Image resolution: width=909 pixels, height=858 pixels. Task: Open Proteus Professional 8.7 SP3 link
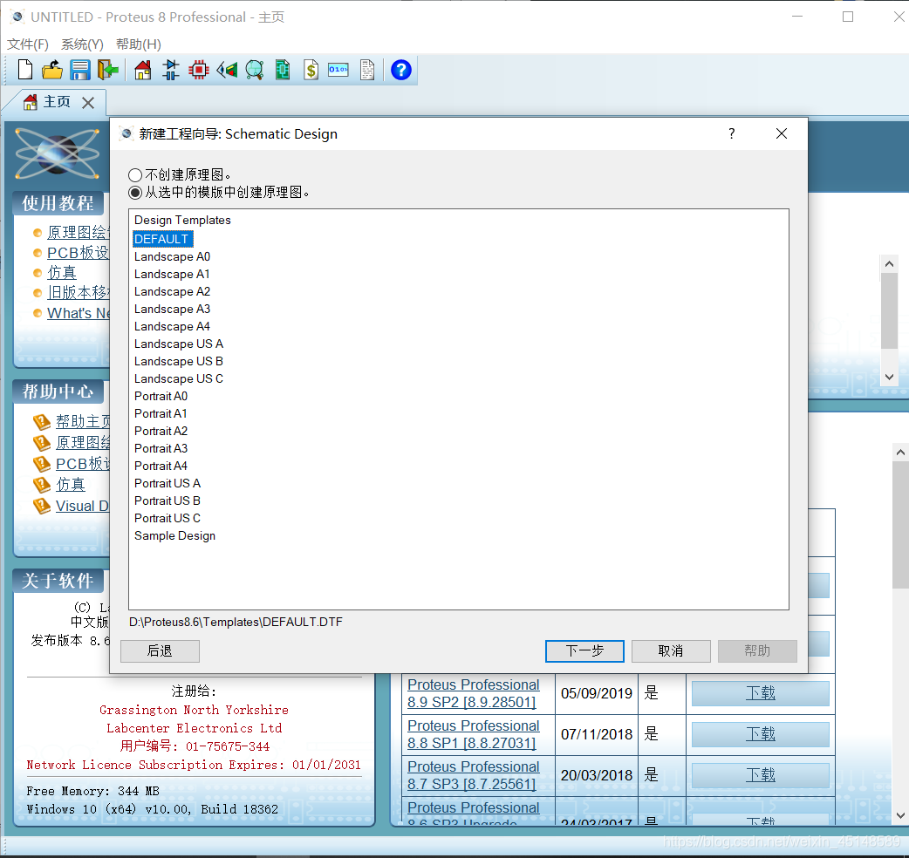pyautogui.click(x=473, y=775)
